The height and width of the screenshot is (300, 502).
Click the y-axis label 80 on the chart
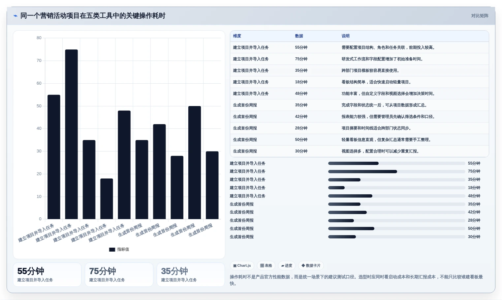39,38
